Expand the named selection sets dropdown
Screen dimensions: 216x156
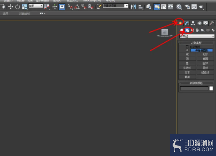click(116, 6)
